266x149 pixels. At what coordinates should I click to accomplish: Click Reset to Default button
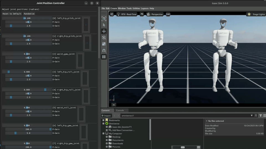point(12,14)
